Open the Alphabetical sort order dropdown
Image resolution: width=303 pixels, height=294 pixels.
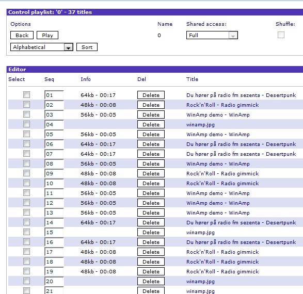(x=42, y=47)
